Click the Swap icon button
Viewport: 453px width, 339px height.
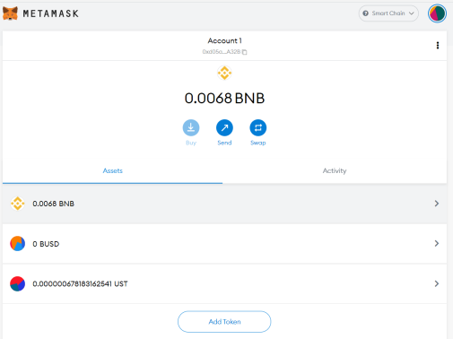click(258, 127)
